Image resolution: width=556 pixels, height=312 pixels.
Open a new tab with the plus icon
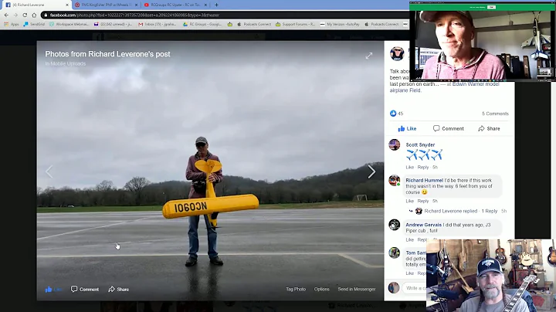click(x=216, y=5)
